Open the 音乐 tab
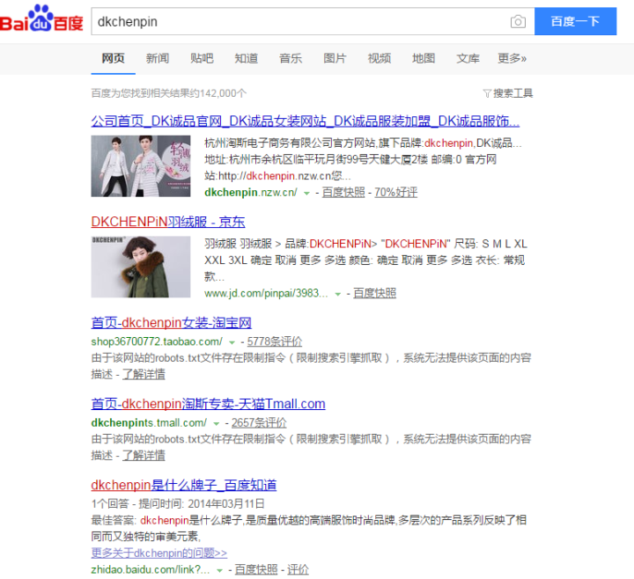Screen dimensions: 634x579 291,59
